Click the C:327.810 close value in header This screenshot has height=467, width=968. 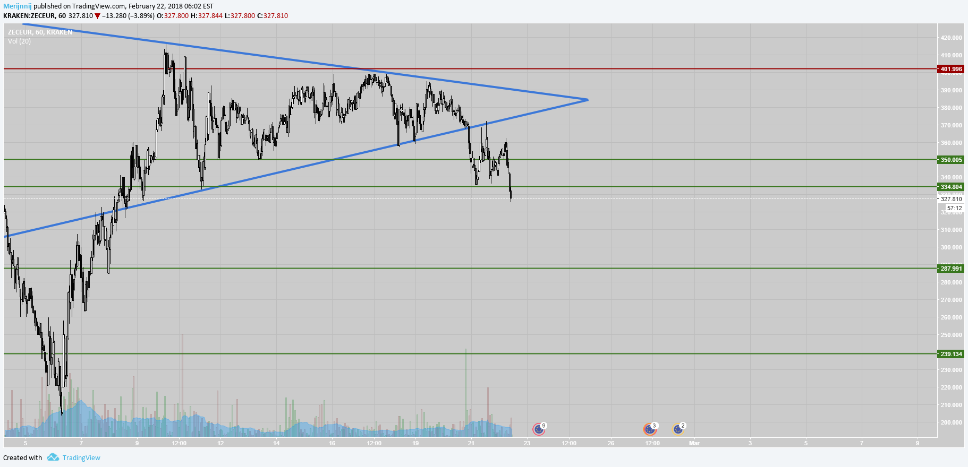point(273,16)
